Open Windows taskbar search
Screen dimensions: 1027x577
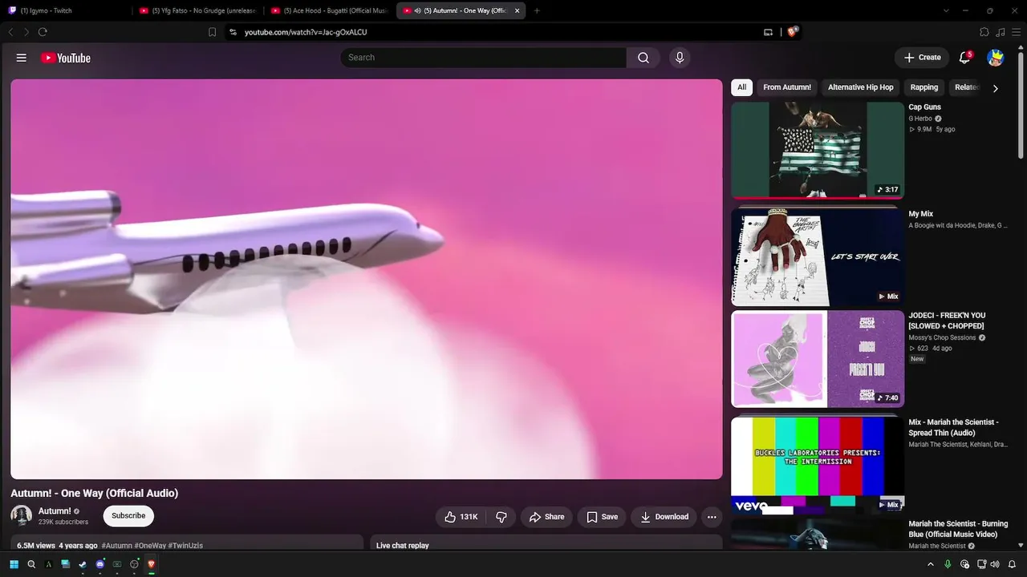[x=31, y=564]
